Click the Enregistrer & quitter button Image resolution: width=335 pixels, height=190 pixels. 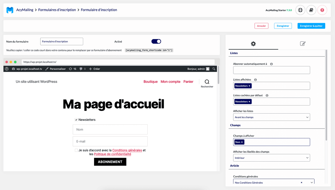[311, 26]
